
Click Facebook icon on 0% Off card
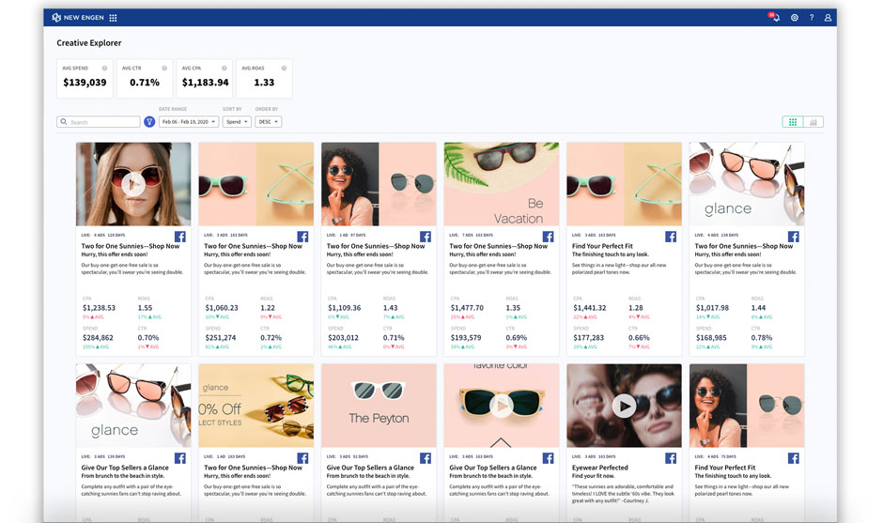pos(302,457)
